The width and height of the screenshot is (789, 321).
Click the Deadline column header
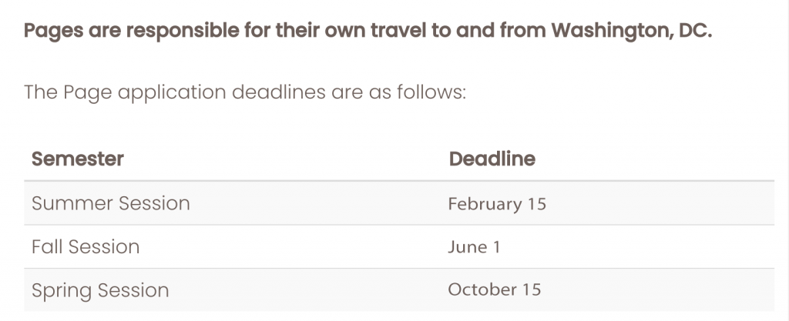pos(492,159)
